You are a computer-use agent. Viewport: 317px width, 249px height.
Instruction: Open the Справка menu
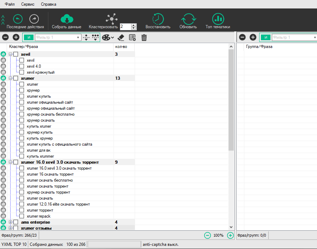pos(49,4)
